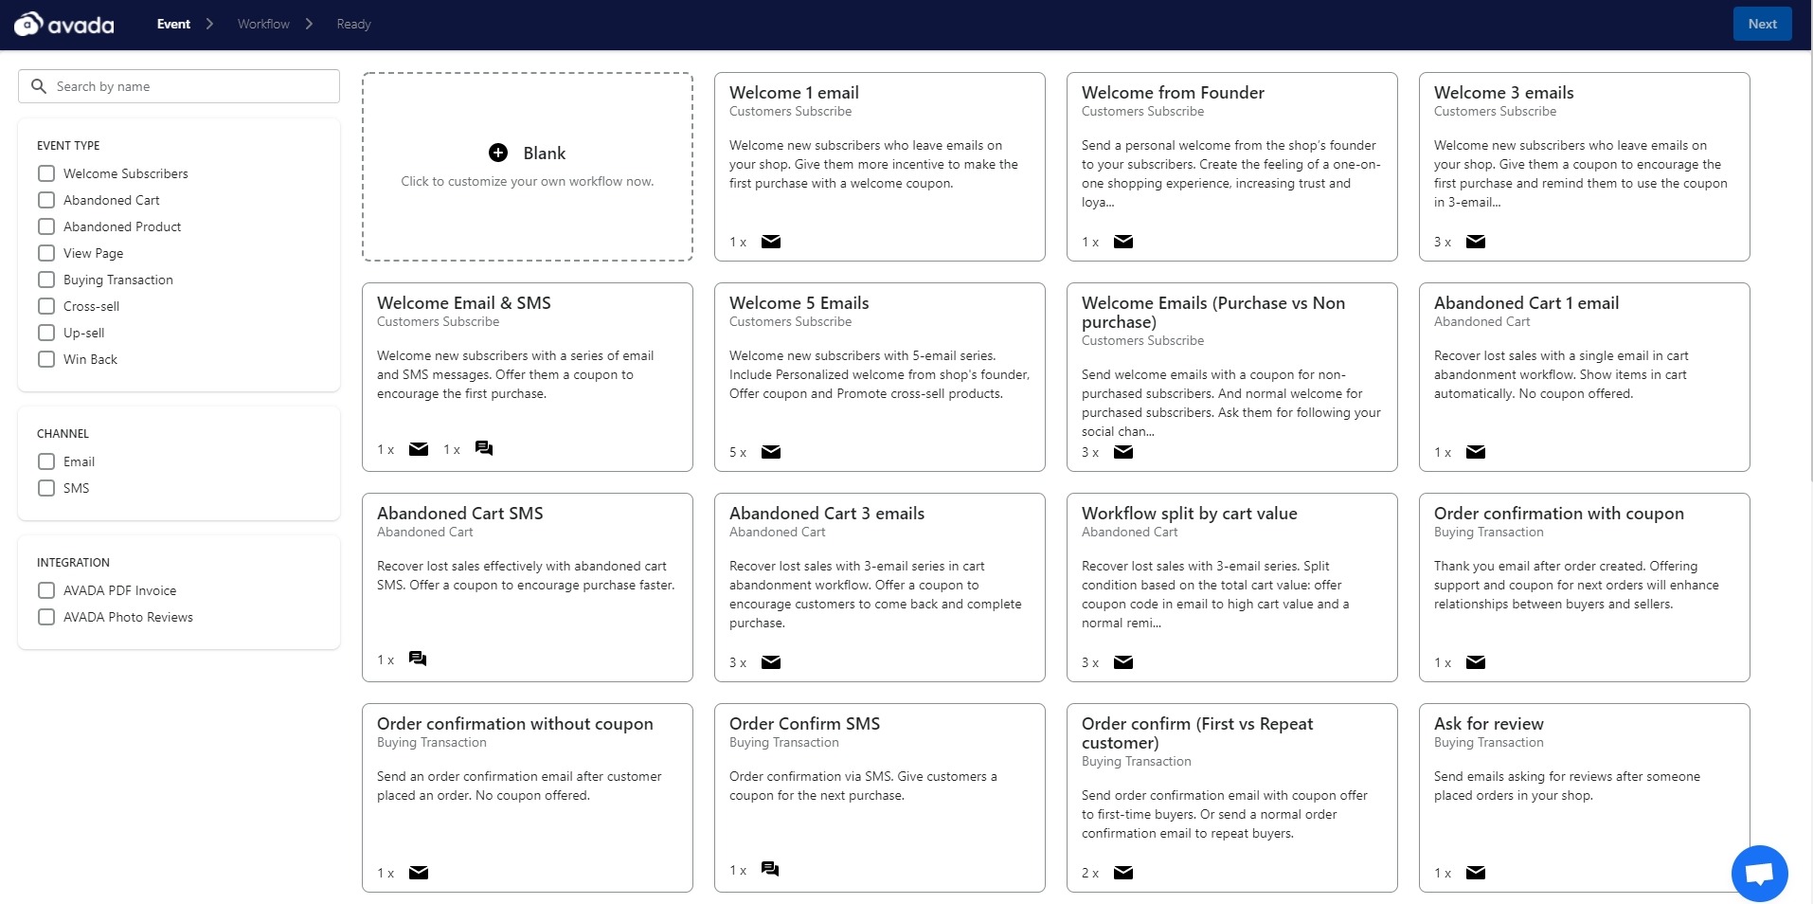Viewport: 1813px width, 904px height.
Task: Click the envelope icon on Ask for review card
Action: (1476, 873)
